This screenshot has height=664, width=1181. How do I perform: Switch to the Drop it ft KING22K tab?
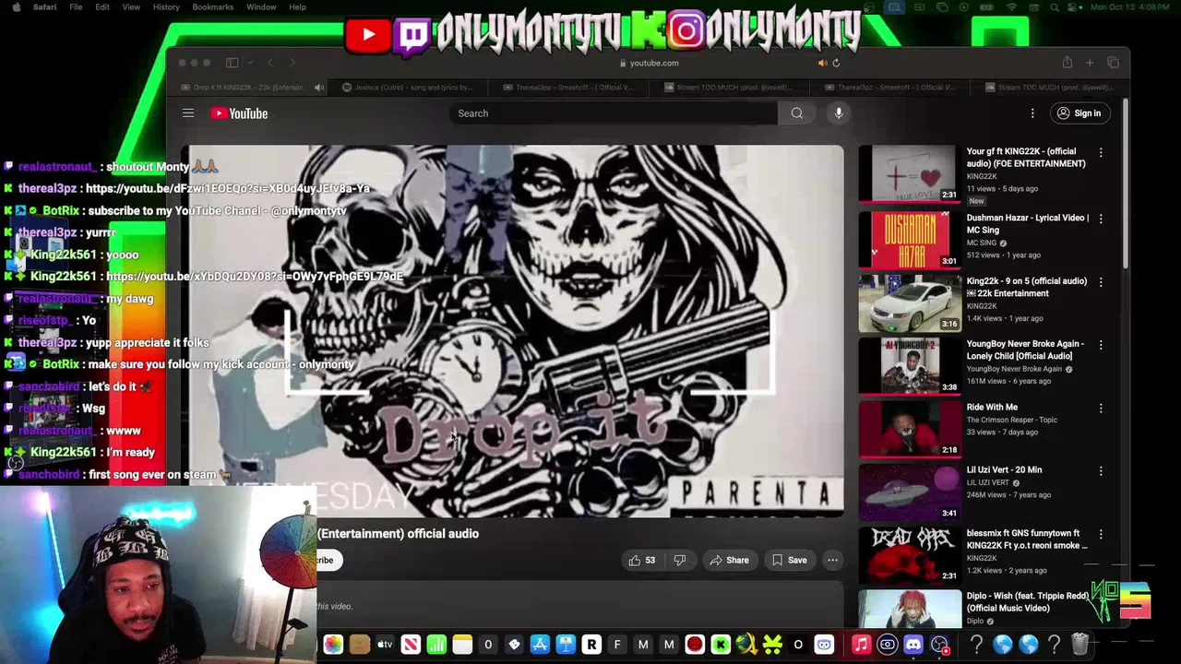pyautogui.click(x=249, y=88)
